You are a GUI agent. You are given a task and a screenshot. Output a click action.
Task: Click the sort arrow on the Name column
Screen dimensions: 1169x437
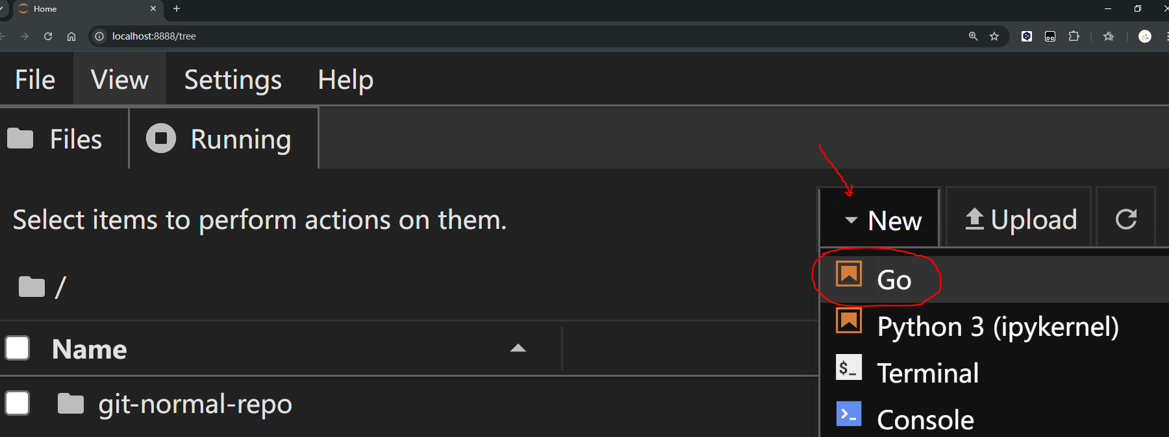coord(518,348)
